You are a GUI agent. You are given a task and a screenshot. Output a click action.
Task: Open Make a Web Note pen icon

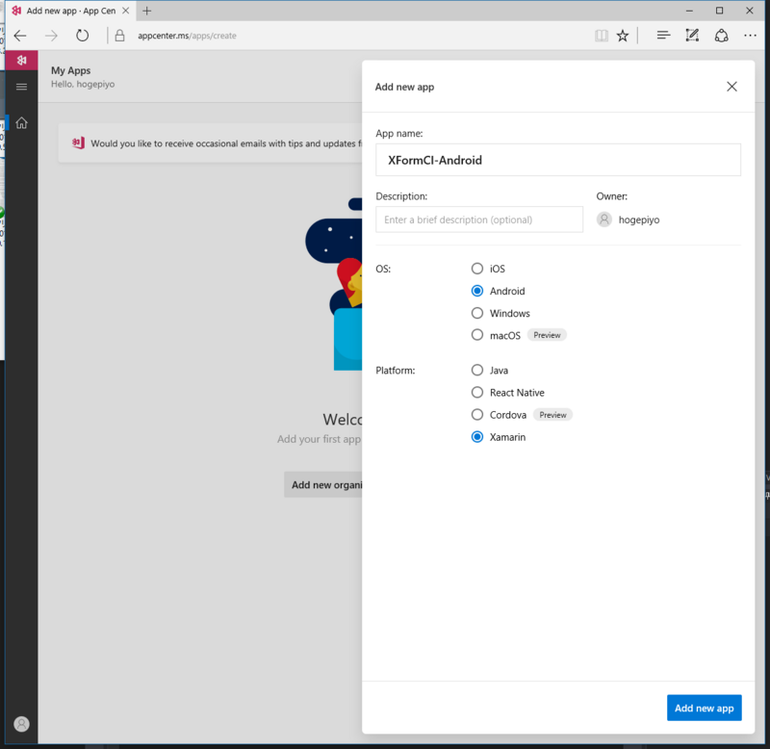pyautogui.click(x=692, y=36)
